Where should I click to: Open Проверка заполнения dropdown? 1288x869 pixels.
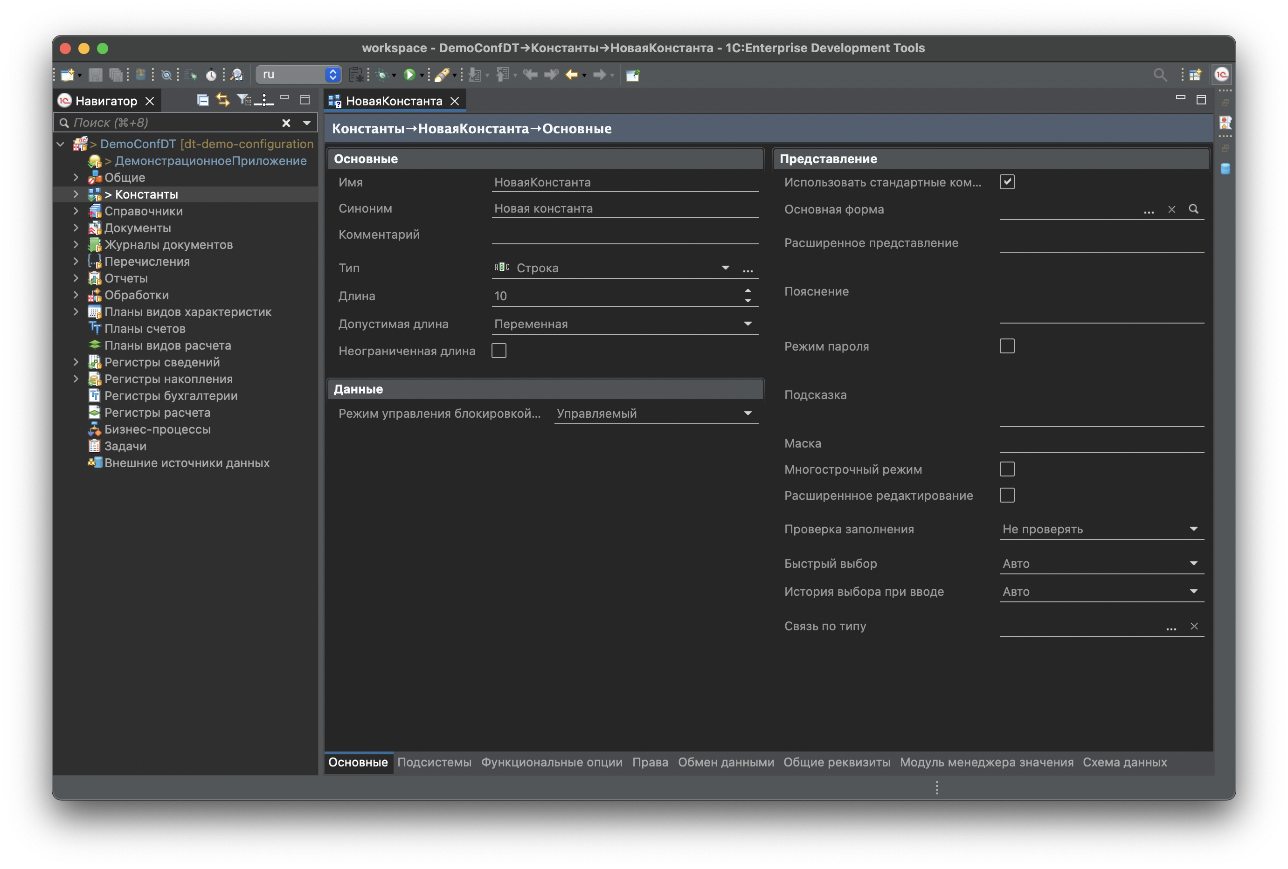coord(1193,529)
